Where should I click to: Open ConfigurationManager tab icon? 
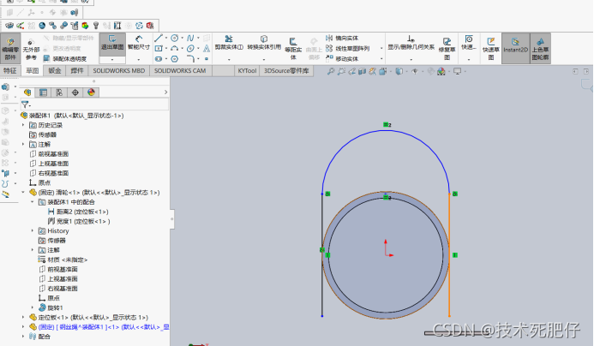[x=59, y=92]
